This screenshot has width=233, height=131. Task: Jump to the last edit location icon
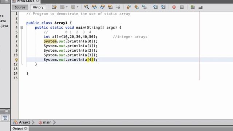[54, 7]
